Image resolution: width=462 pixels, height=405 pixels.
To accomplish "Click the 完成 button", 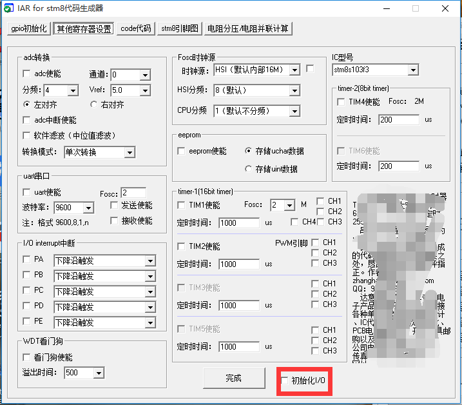I will click(x=234, y=378).
